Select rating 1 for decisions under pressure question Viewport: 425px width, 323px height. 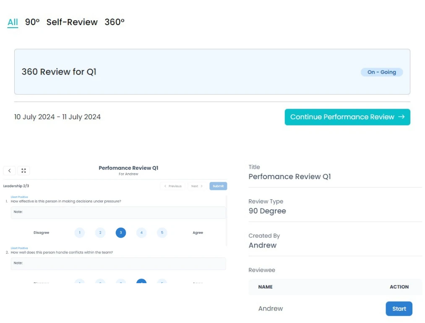click(79, 232)
